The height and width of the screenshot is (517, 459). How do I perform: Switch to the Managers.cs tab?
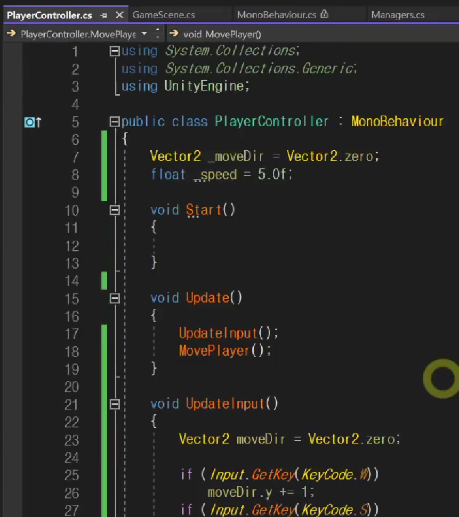point(398,15)
